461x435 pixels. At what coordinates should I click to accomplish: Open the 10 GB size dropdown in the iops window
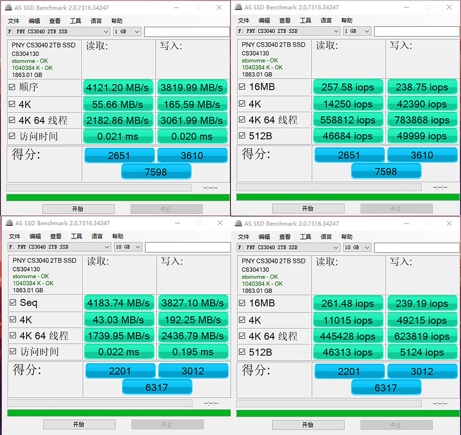(x=357, y=247)
